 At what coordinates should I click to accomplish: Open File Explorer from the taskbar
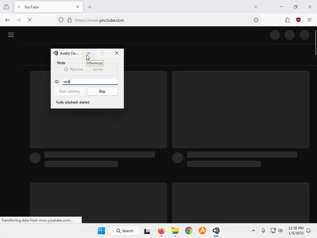[x=175, y=231]
